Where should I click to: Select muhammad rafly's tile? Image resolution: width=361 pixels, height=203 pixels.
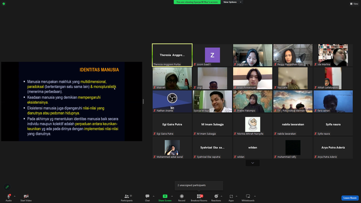point(293,148)
